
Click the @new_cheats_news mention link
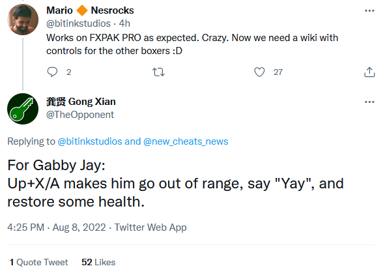coord(186,141)
